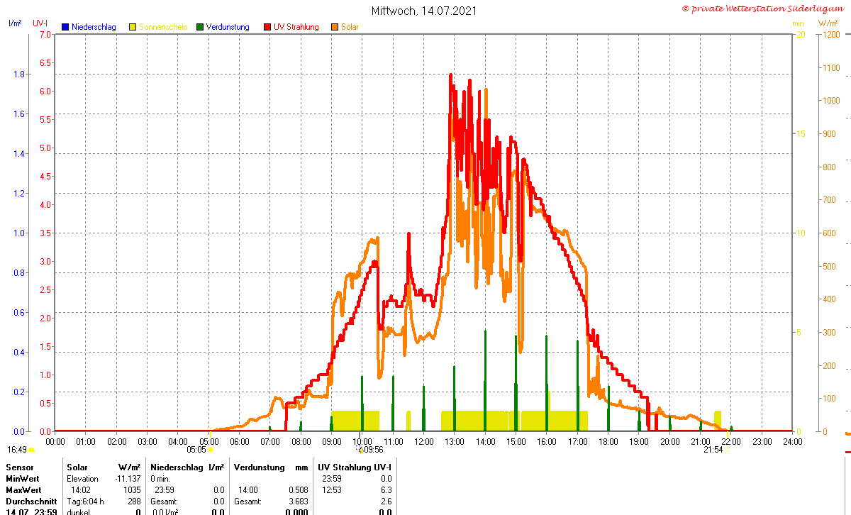Click the UV Strahlung UV-I table header

[x=355, y=467]
